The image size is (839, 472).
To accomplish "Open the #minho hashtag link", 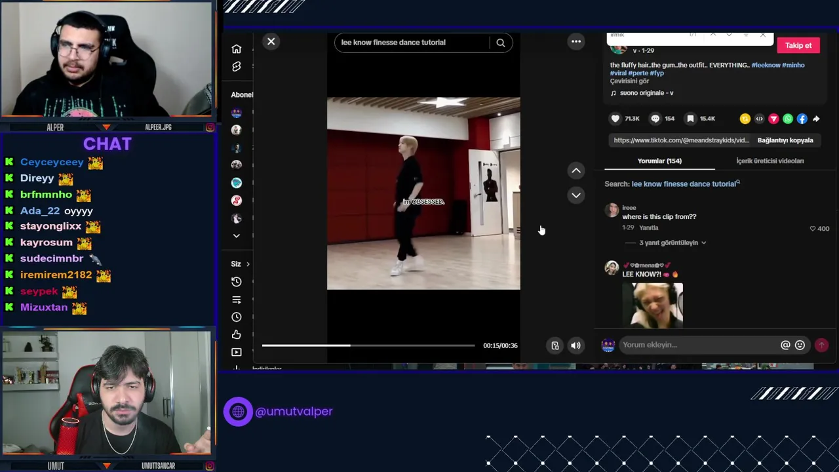I will (x=794, y=65).
